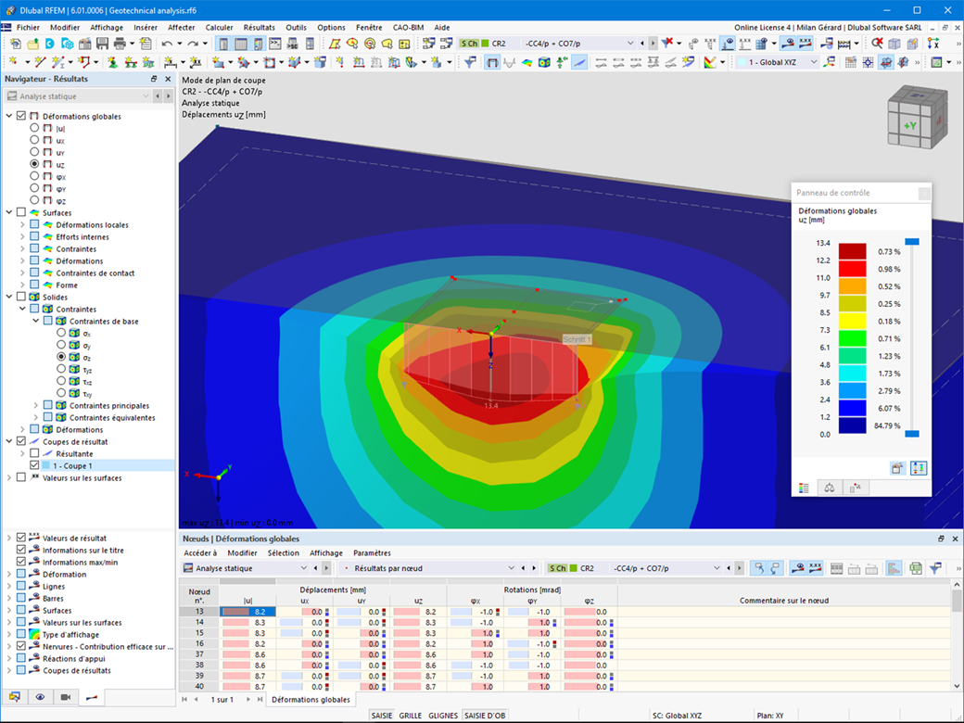Open the Display eye tab in navigator
964x723 pixels.
coord(40,696)
